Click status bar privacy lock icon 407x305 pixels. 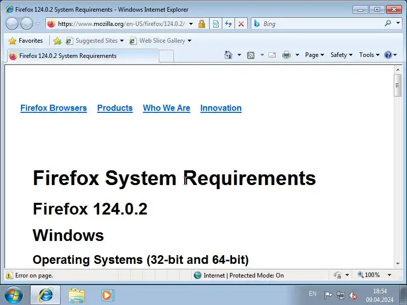337,275
